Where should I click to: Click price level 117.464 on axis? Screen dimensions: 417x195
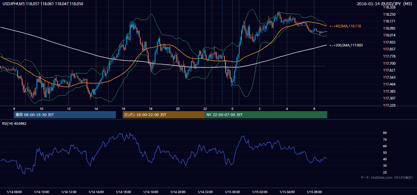[389, 84]
